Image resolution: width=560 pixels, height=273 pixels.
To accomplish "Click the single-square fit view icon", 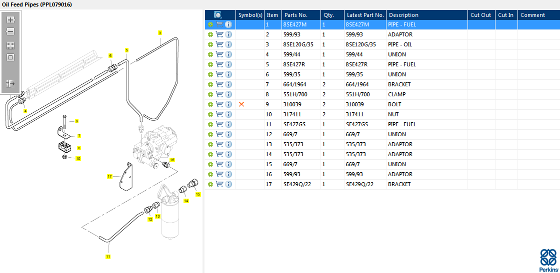I will [10, 57].
